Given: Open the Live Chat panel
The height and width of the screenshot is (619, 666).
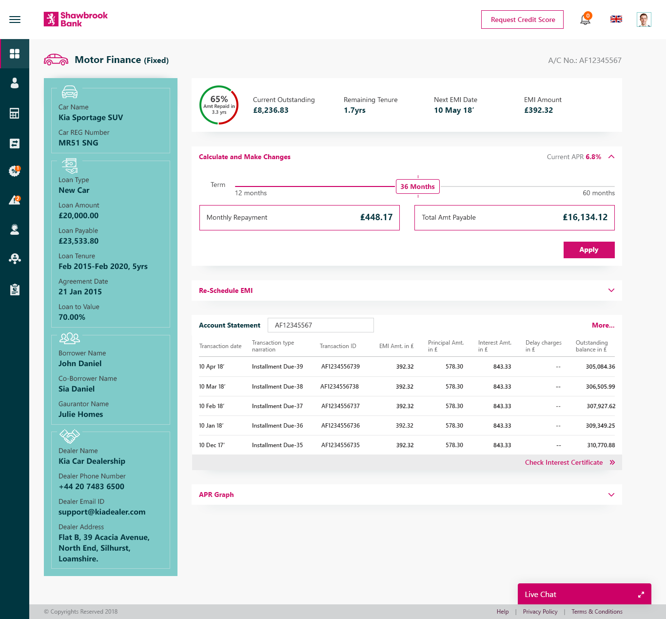Looking at the screenshot, I should (584, 594).
